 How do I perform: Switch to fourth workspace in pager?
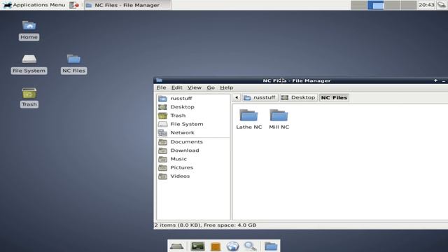point(409,5)
